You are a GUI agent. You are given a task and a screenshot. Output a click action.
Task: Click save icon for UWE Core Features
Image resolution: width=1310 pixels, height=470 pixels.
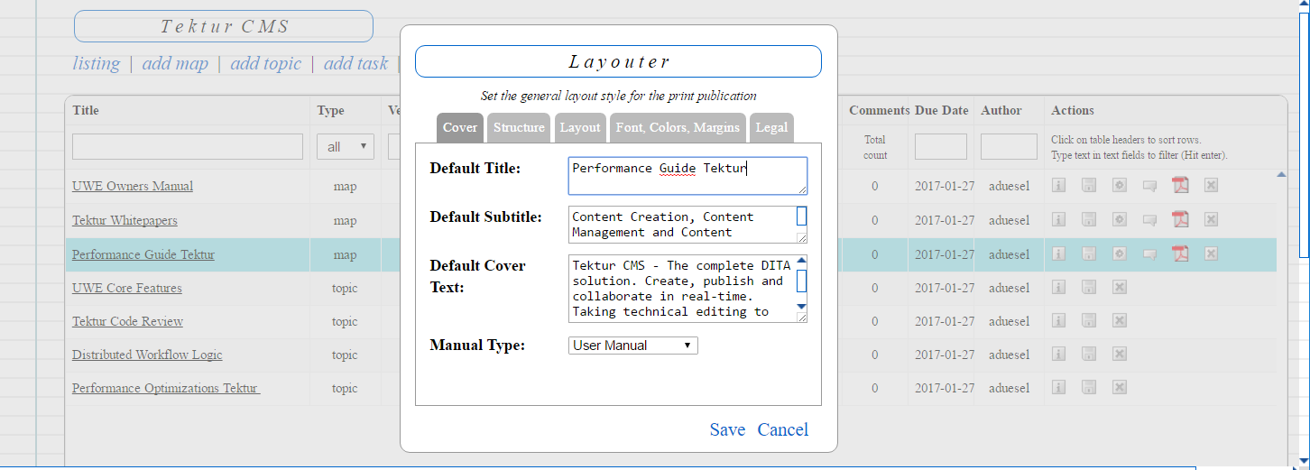click(1089, 288)
